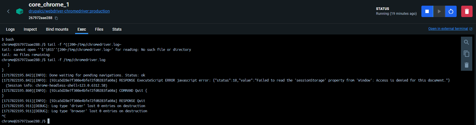Restart the core_chrome_1 container
476x125 pixels.
pos(451,11)
